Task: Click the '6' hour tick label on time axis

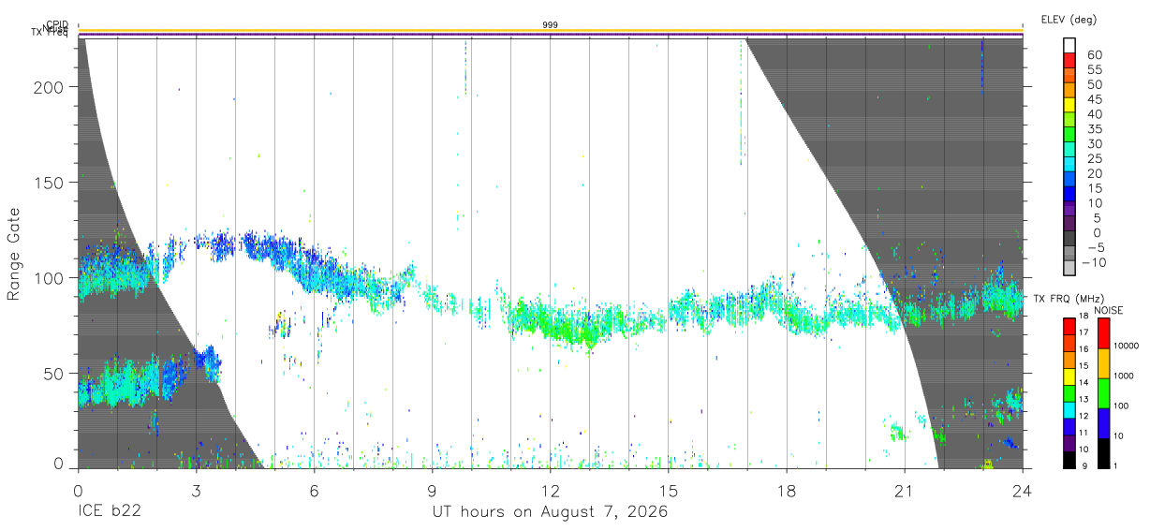Action: click(x=314, y=491)
